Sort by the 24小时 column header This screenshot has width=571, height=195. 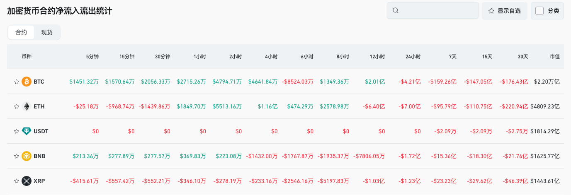413,57
